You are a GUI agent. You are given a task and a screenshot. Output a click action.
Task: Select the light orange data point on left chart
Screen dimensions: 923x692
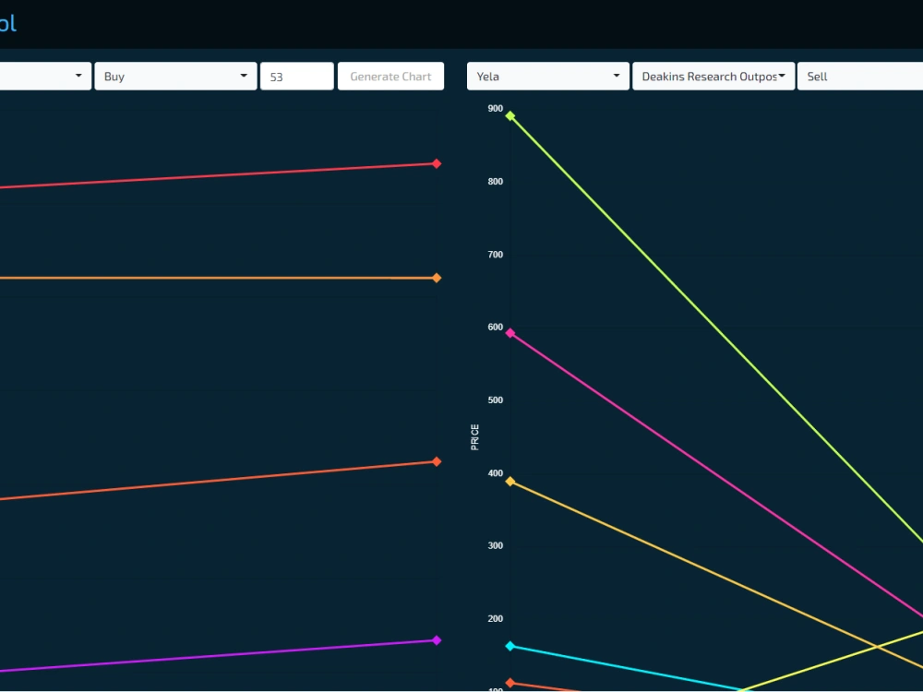(437, 278)
